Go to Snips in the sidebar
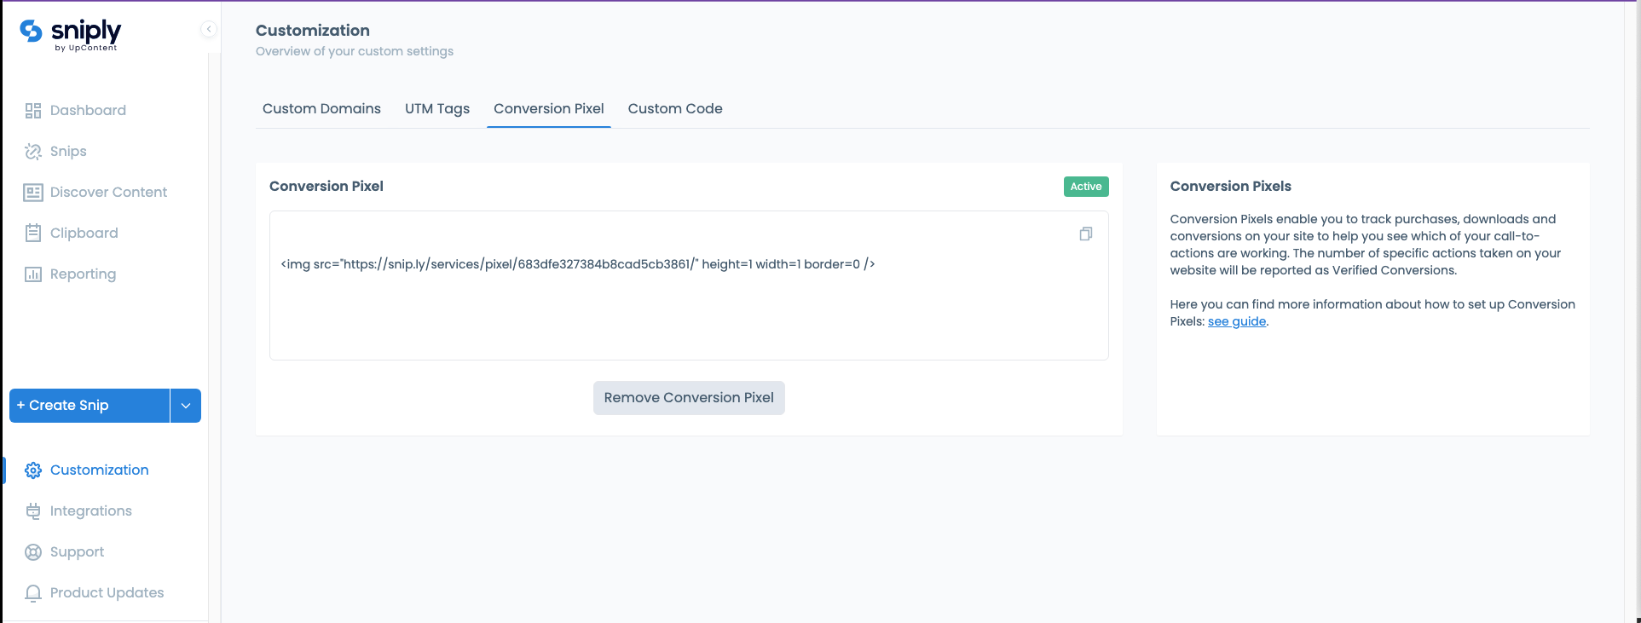This screenshot has height=623, width=1641. [68, 151]
